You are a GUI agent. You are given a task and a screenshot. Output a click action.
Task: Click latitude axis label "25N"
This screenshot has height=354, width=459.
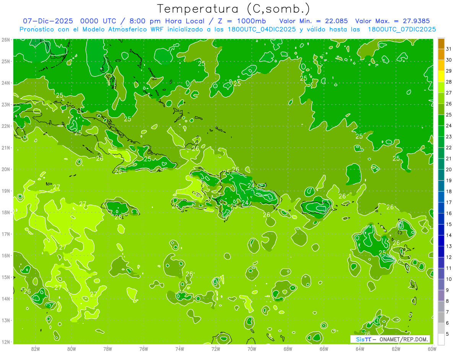6,61
